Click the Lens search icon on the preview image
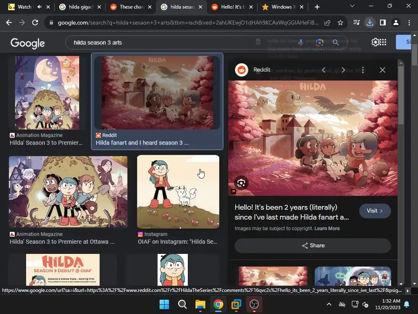The width and height of the screenshot is (418, 314). 241,183
